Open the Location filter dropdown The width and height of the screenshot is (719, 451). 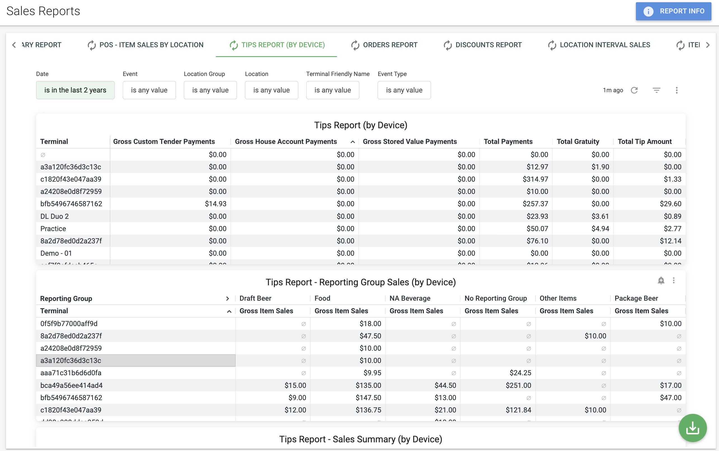(271, 90)
